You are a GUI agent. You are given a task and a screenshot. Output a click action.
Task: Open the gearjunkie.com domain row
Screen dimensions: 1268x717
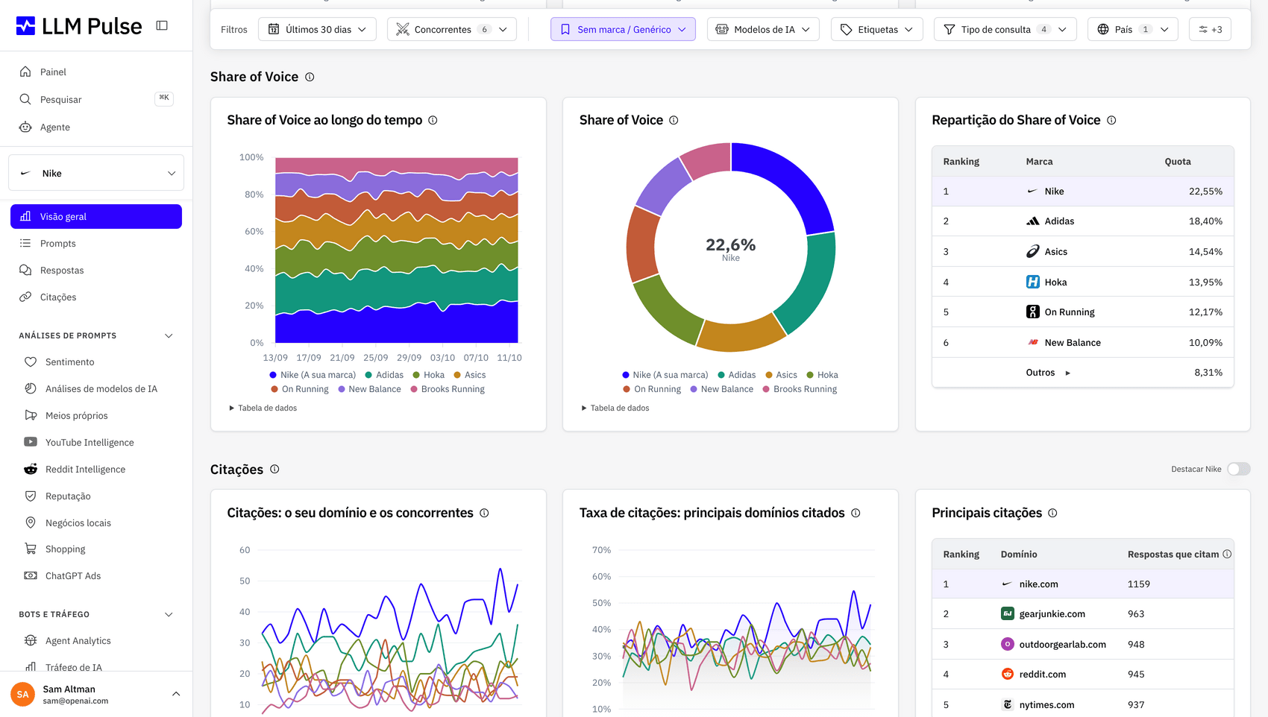(x=1082, y=613)
